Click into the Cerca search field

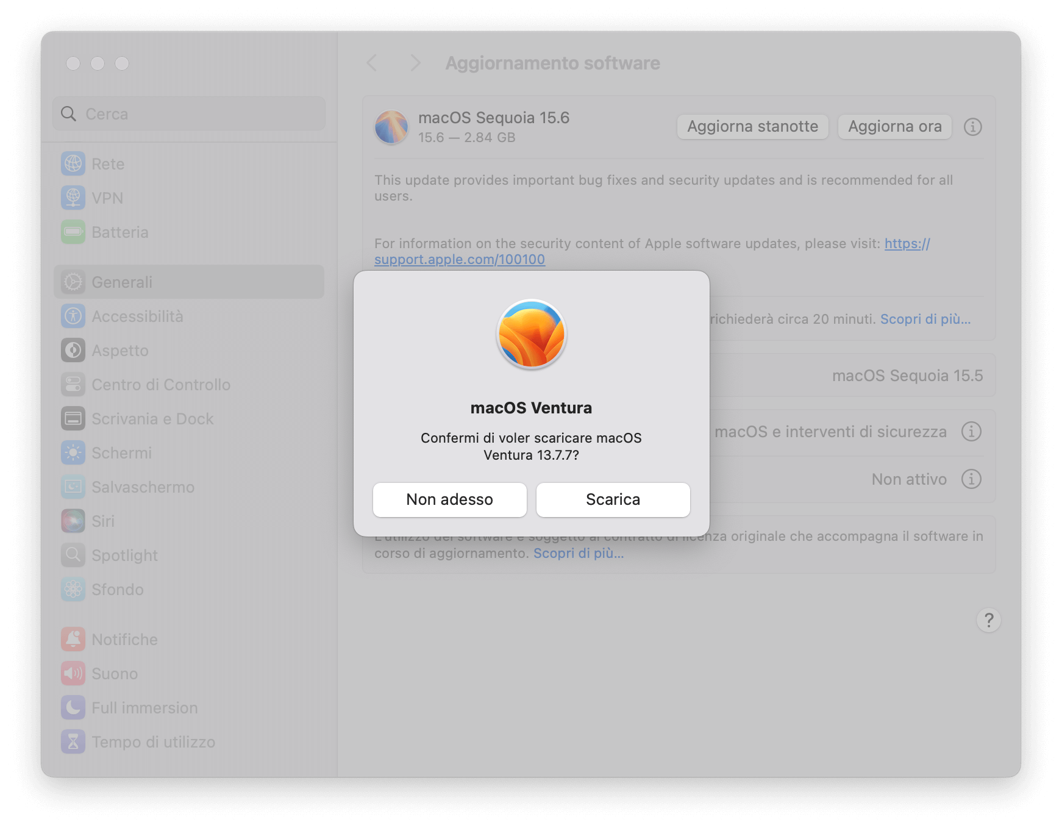point(189,114)
